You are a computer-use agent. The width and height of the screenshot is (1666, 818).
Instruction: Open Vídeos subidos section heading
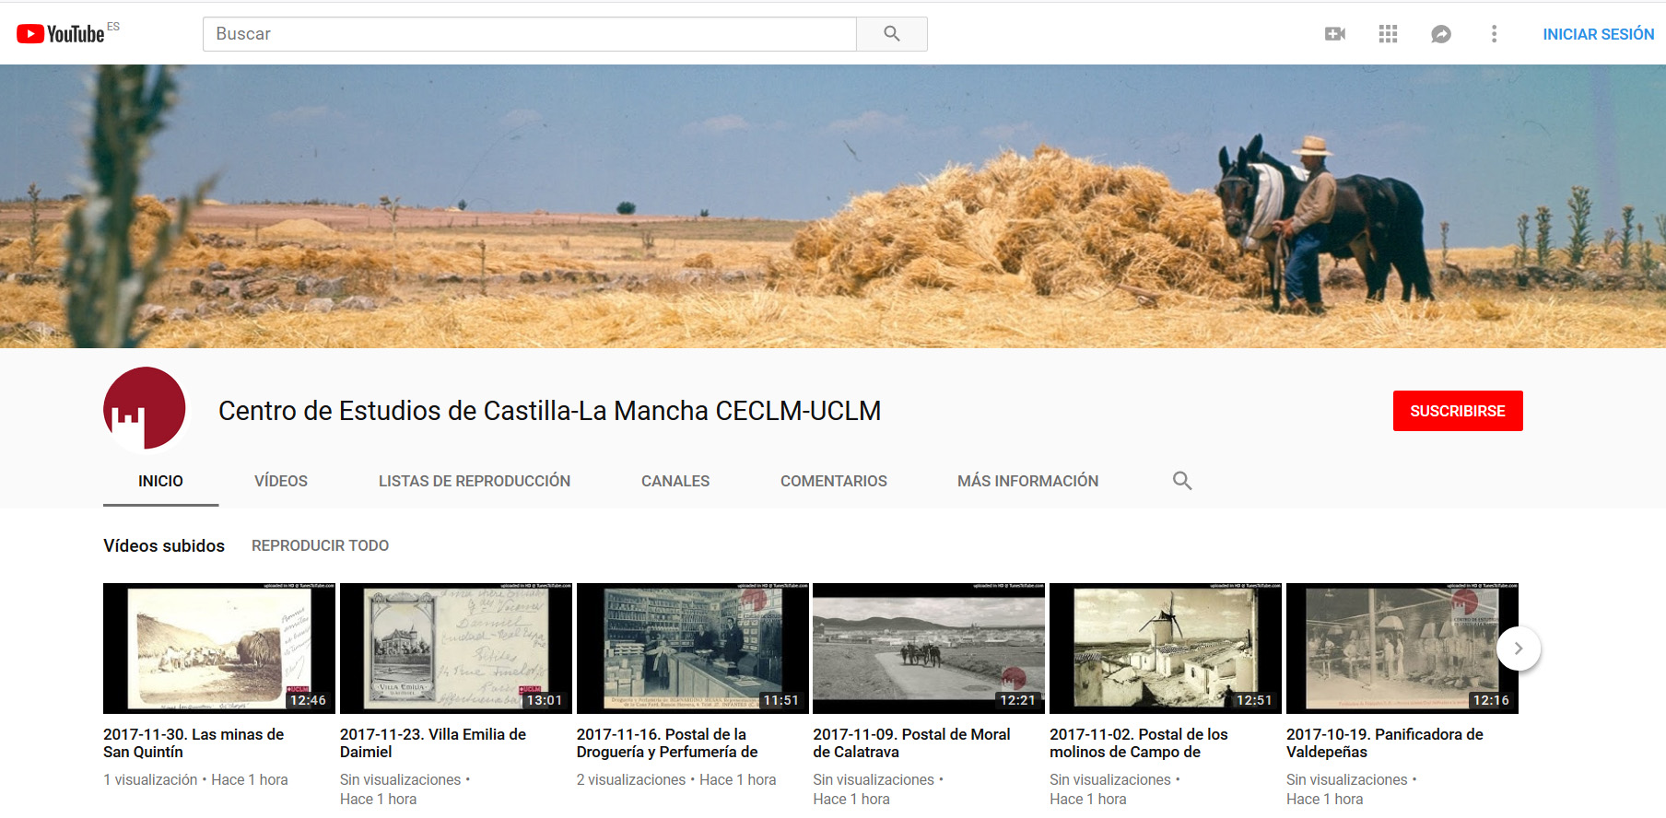164,545
